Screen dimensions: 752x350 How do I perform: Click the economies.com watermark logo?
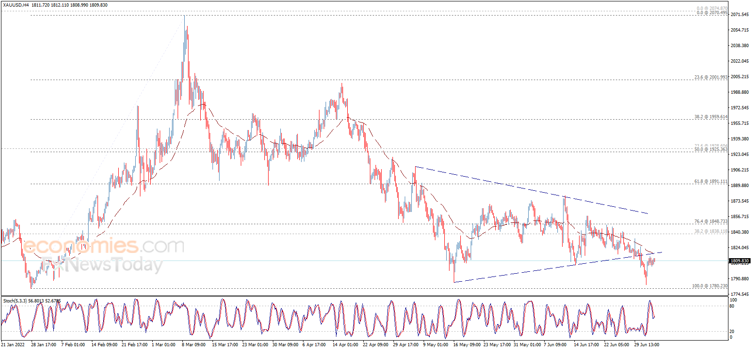(x=104, y=246)
